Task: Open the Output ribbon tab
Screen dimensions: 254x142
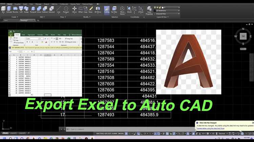Action: [46, 4]
